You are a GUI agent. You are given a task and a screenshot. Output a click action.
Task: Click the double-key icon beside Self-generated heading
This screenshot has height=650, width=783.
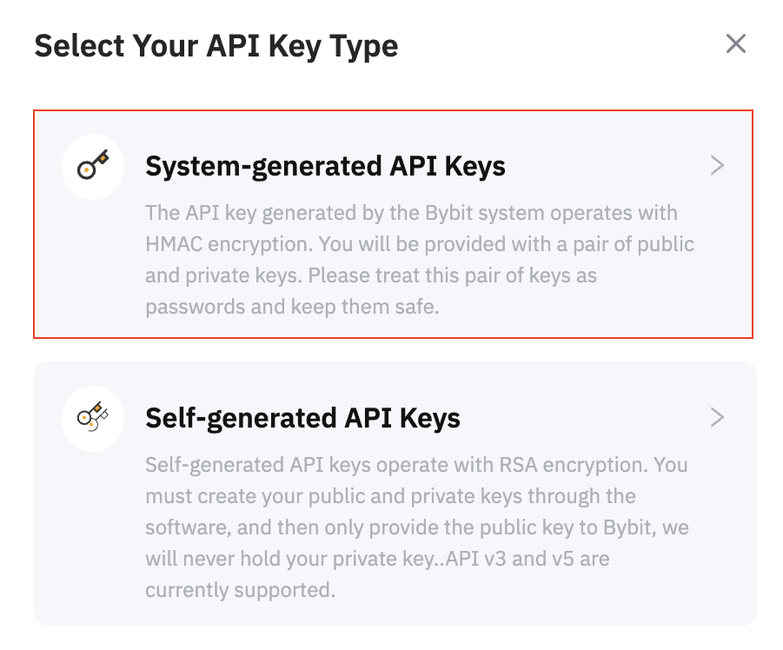[93, 418]
